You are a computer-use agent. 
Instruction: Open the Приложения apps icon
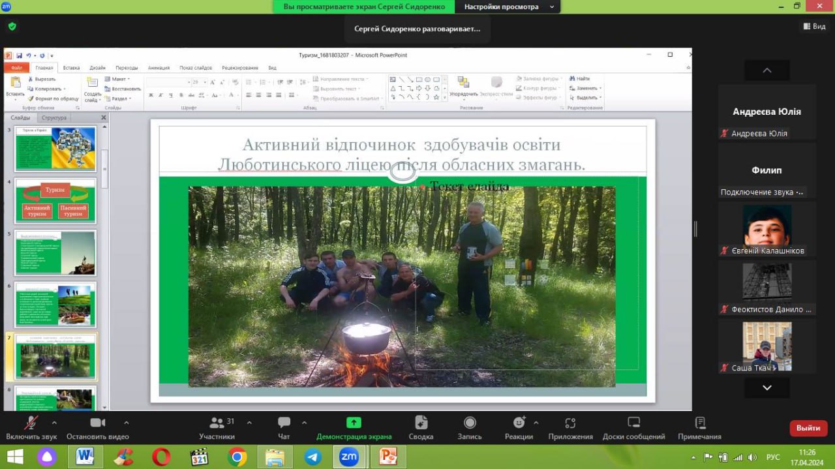pos(570,422)
